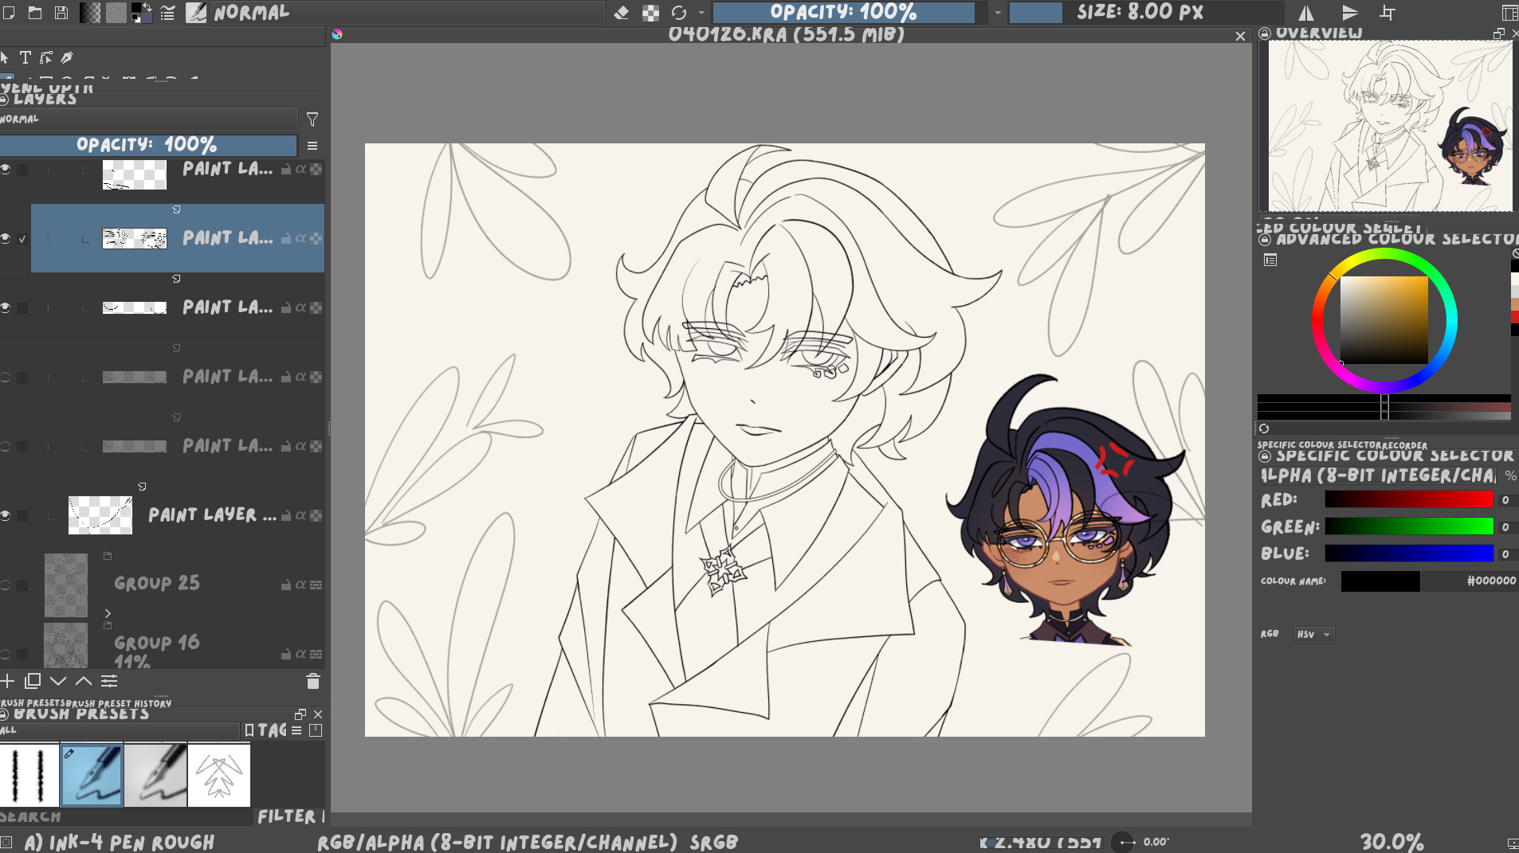This screenshot has width=1519, height=853.
Task: Expand the Group 25 layer group
Action: tap(108, 613)
